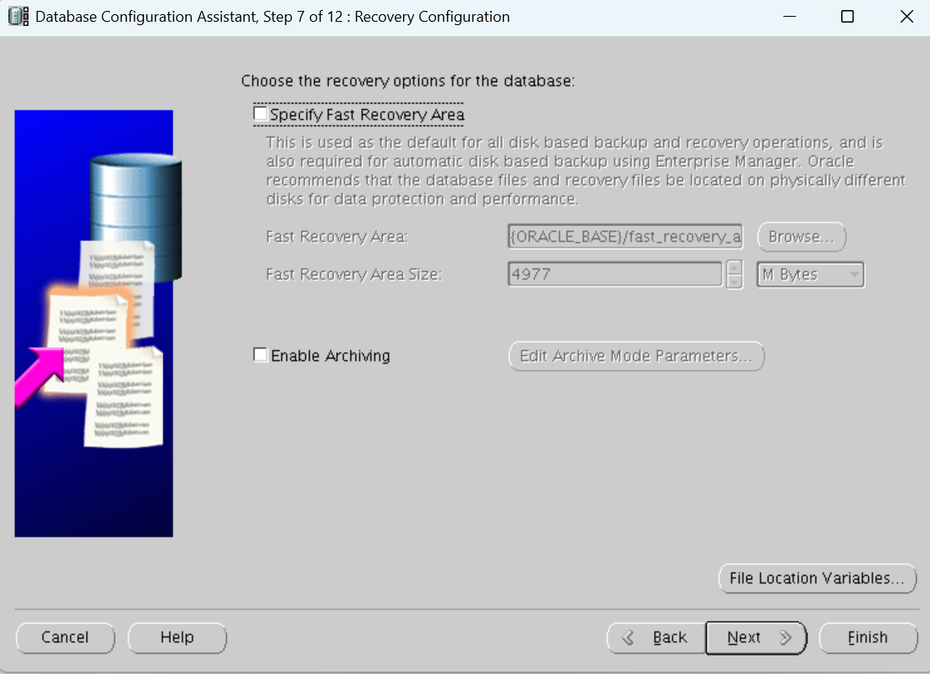
Task: Finish the database configuration wizard
Action: (x=868, y=637)
